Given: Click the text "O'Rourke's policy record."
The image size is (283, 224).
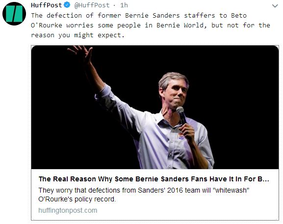Looking at the screenshot, I should pos(77,199).
